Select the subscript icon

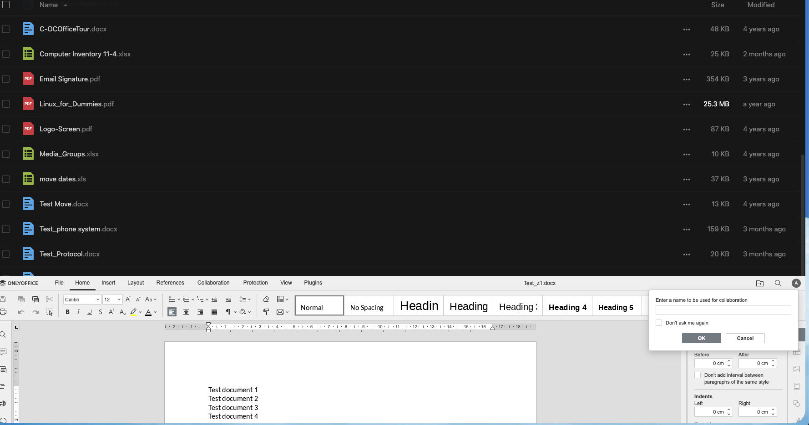point(121,312)
